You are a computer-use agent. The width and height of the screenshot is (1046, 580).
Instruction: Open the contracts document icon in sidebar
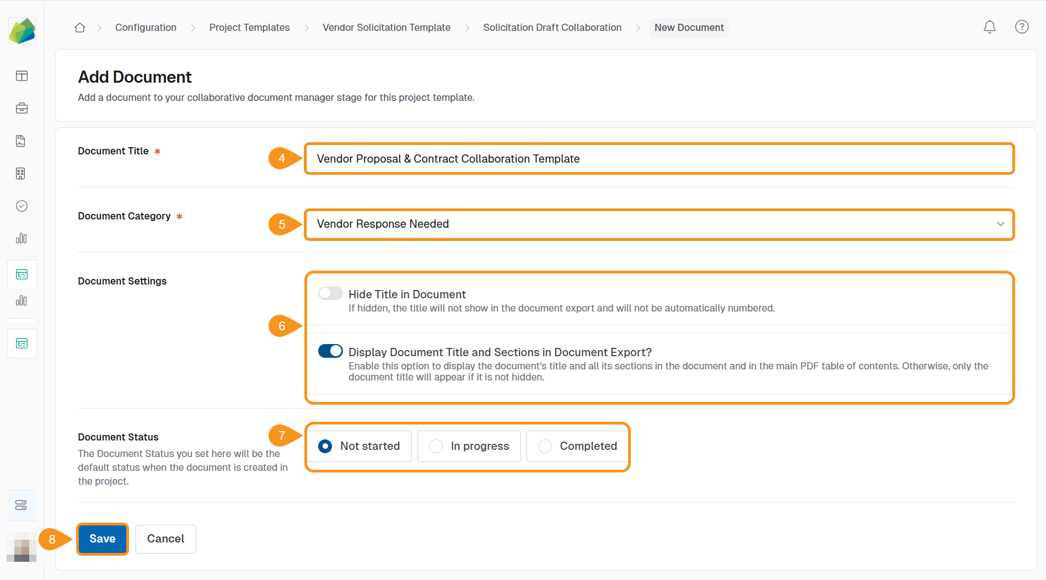21,141
